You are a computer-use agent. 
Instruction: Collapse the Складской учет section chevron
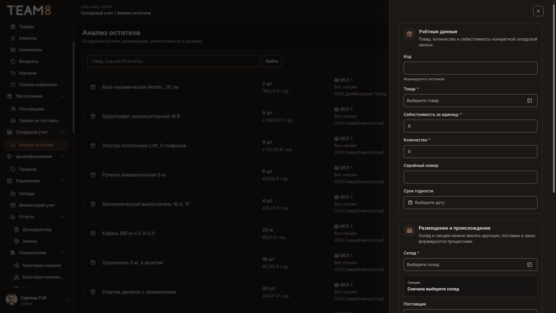(x=63, y=132)
